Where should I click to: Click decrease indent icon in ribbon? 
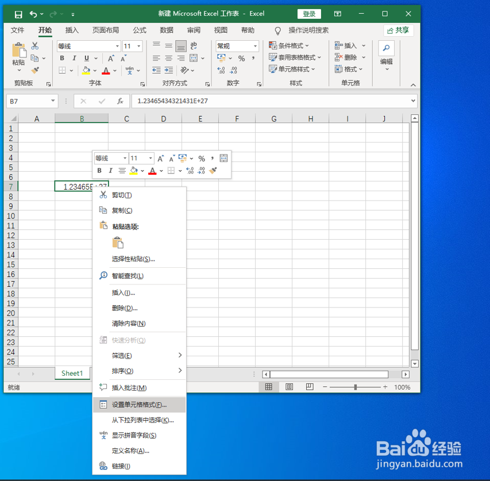pos(156,70)
